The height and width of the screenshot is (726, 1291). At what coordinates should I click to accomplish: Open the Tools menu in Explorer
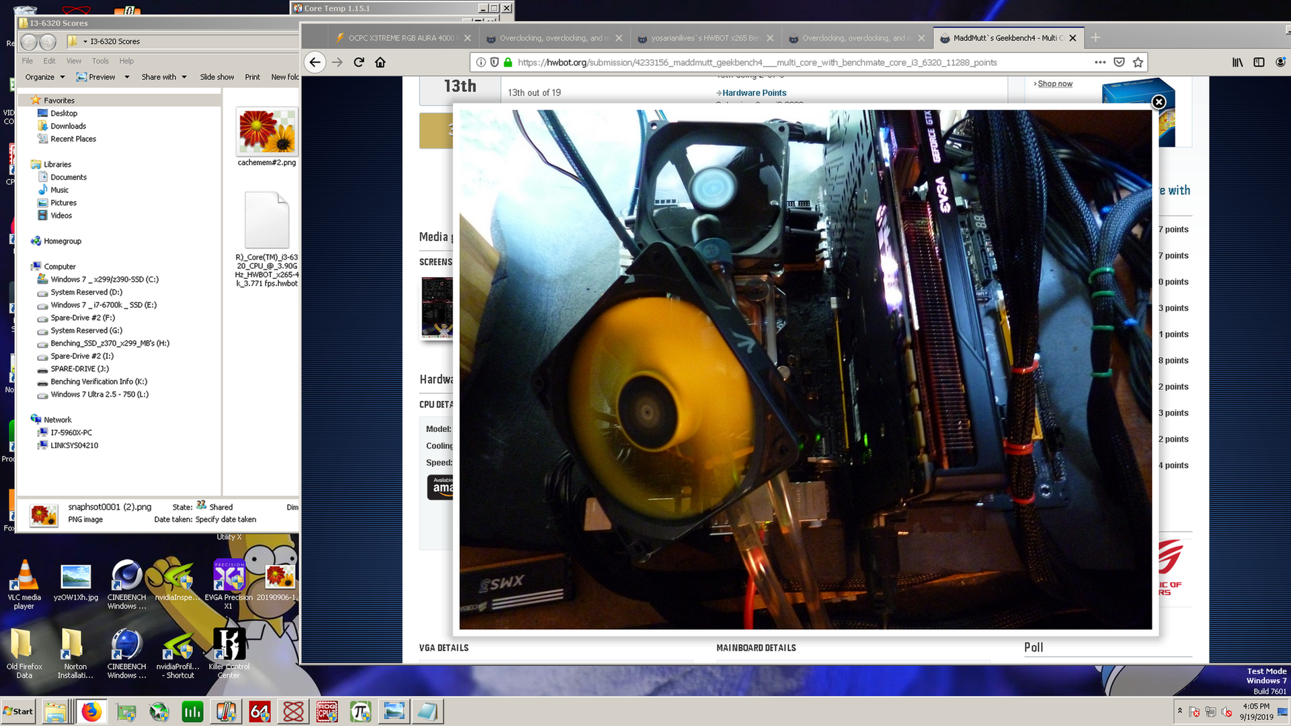click(x=100, y=61)
